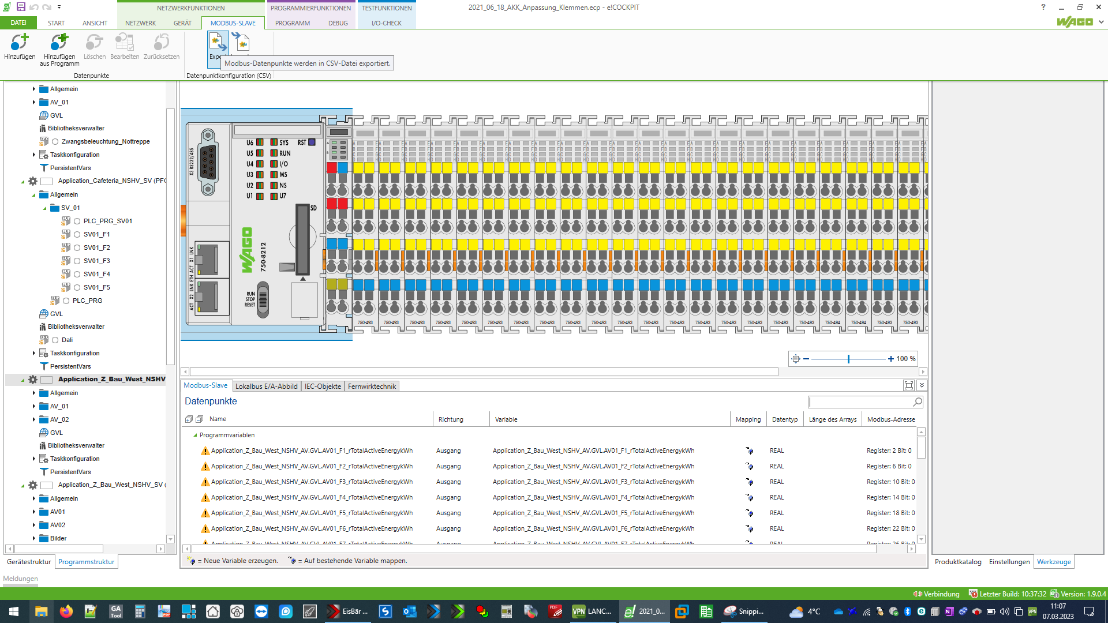The width and height of the screenshot is (1108, 623).
Task: Expand the AV01 folder
Action: click(33, 512)
